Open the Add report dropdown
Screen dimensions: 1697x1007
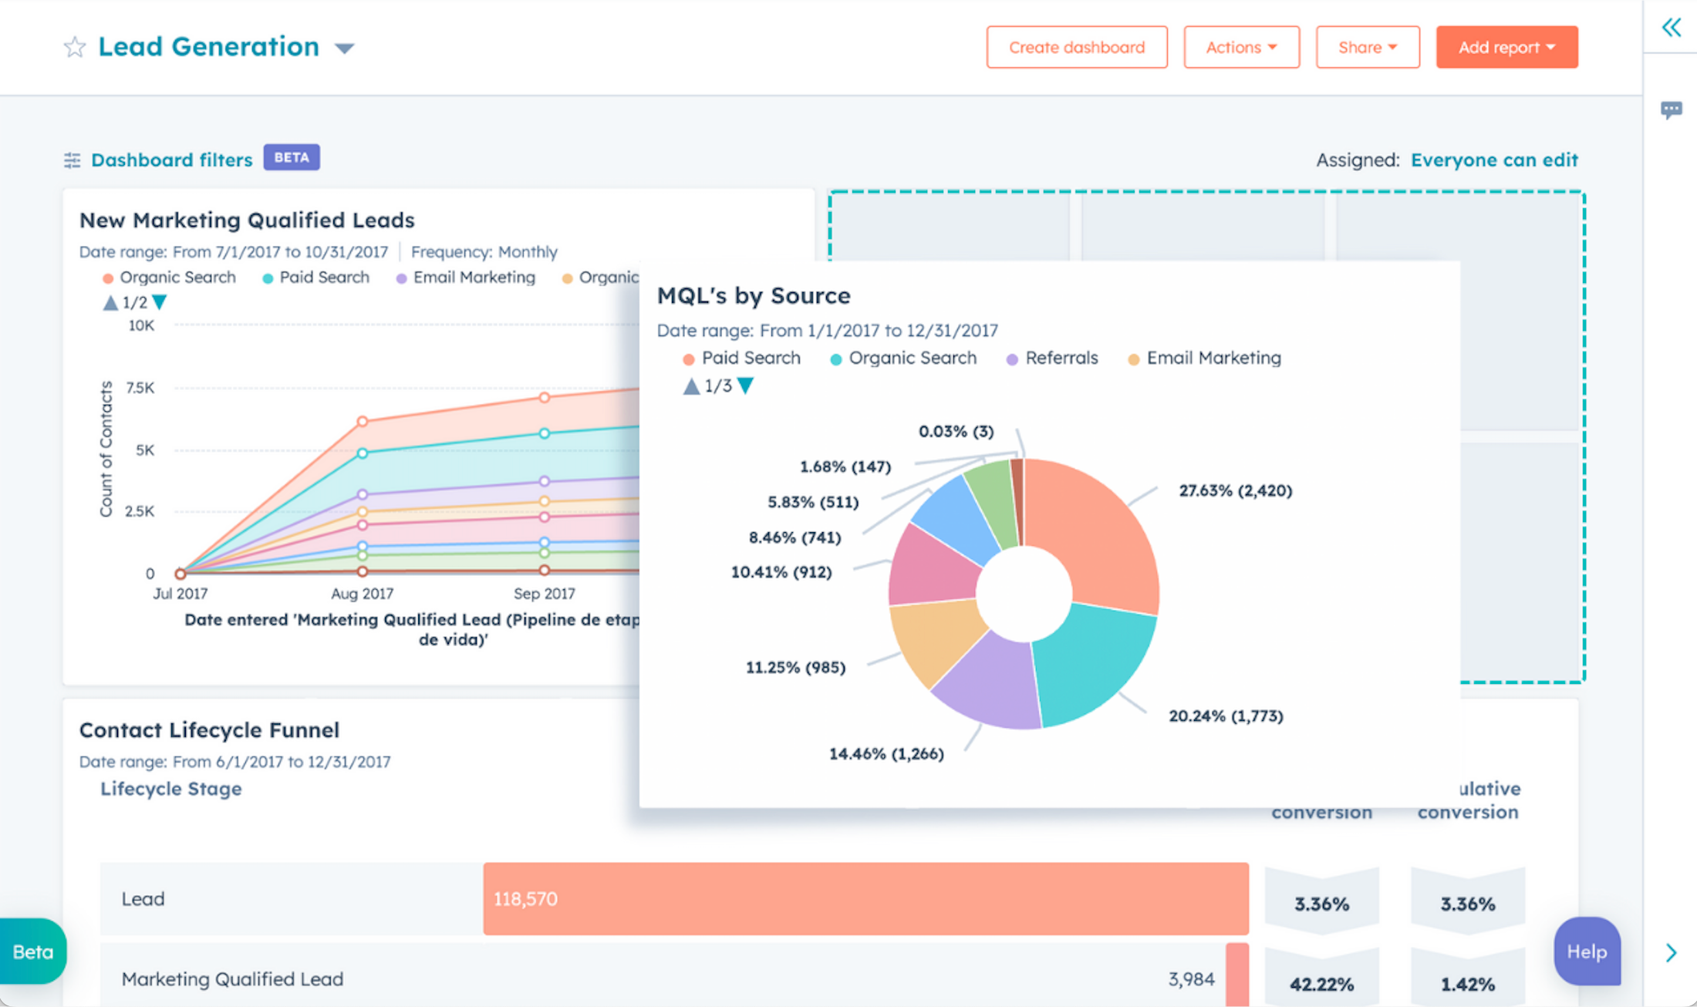1506,47
